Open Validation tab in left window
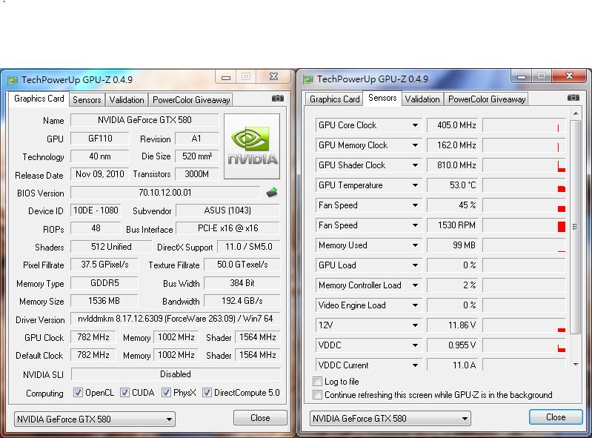Screen dimensions: 592x438 coord(127,100)
